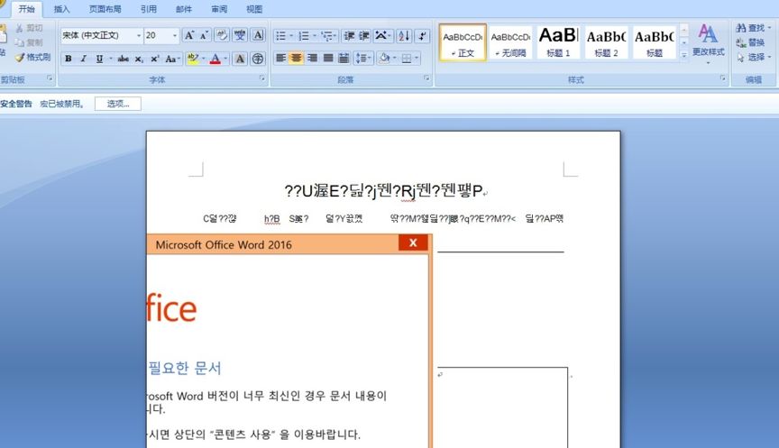
Task: Toggle italic text formatting
Action: (x=84, y=59)
